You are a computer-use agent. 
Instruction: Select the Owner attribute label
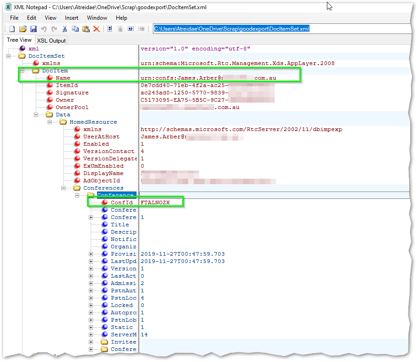[65, 100]
